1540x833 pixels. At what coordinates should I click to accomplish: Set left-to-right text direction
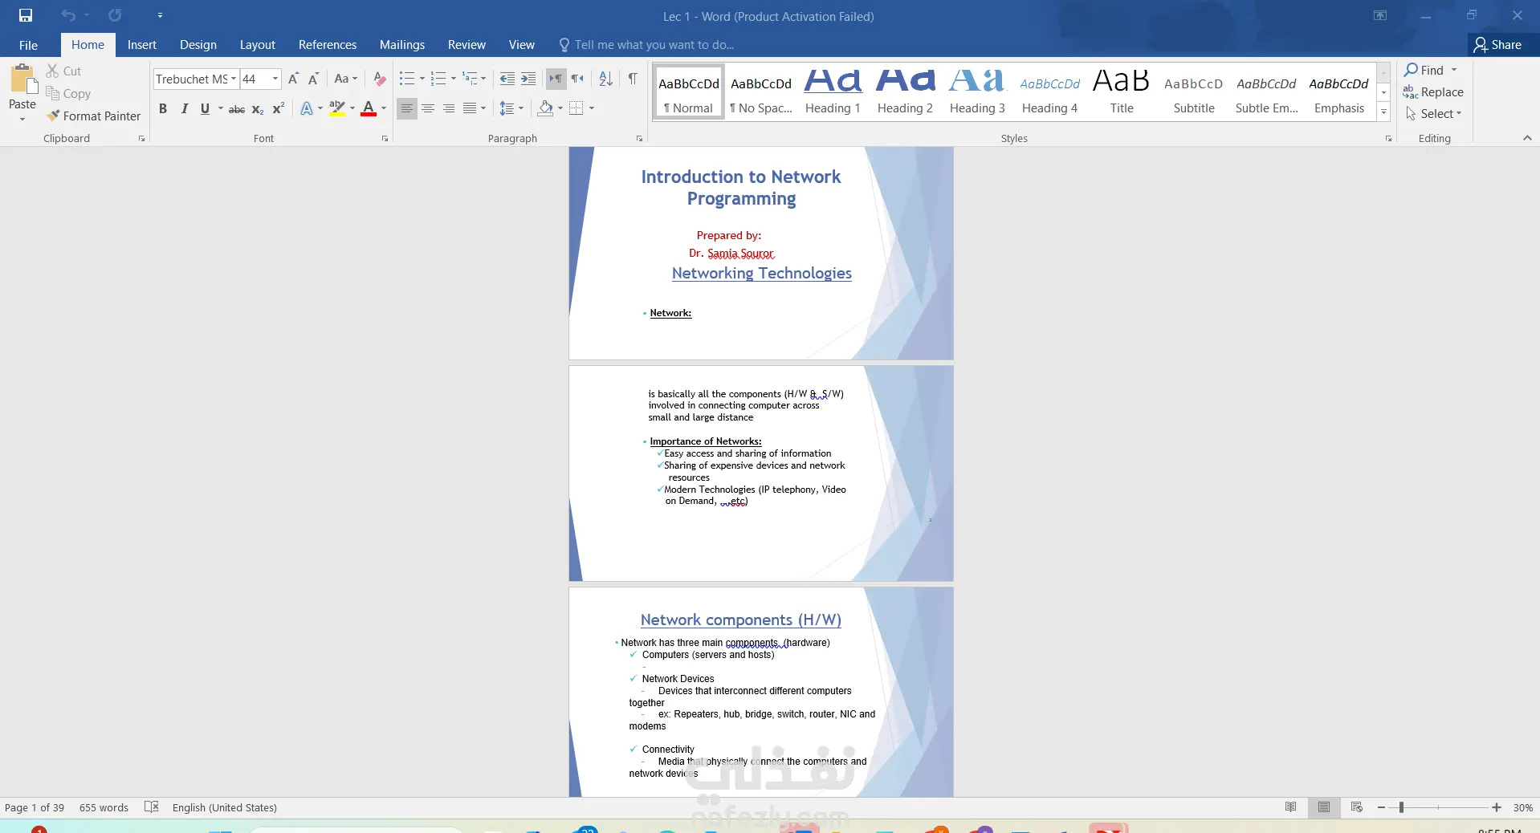click(556, 79)
